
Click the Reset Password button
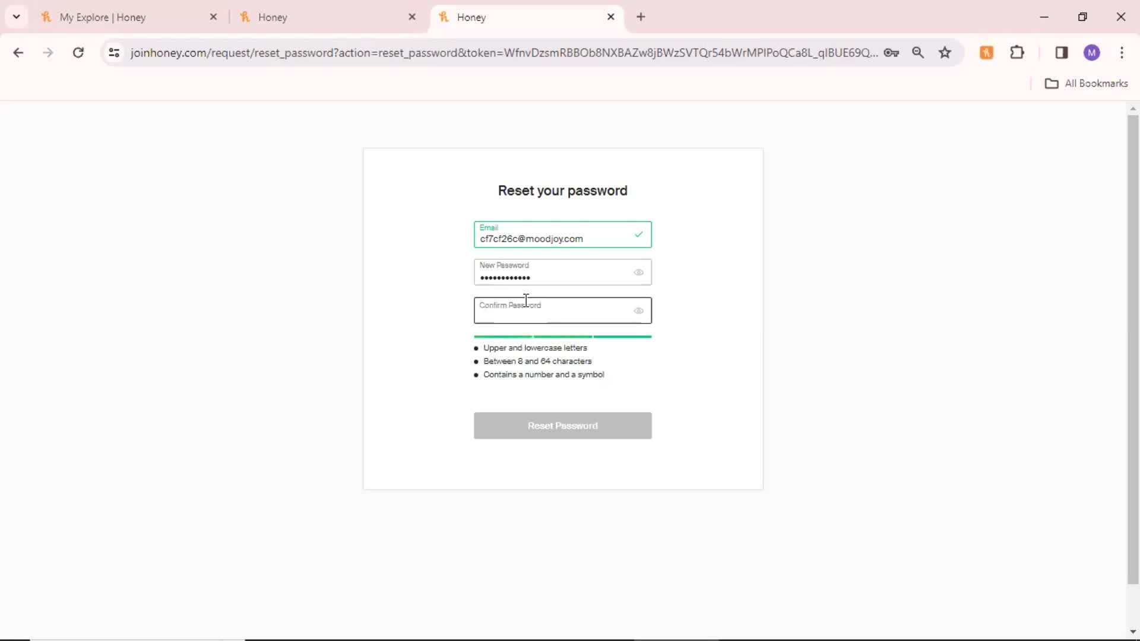[562, 426]
